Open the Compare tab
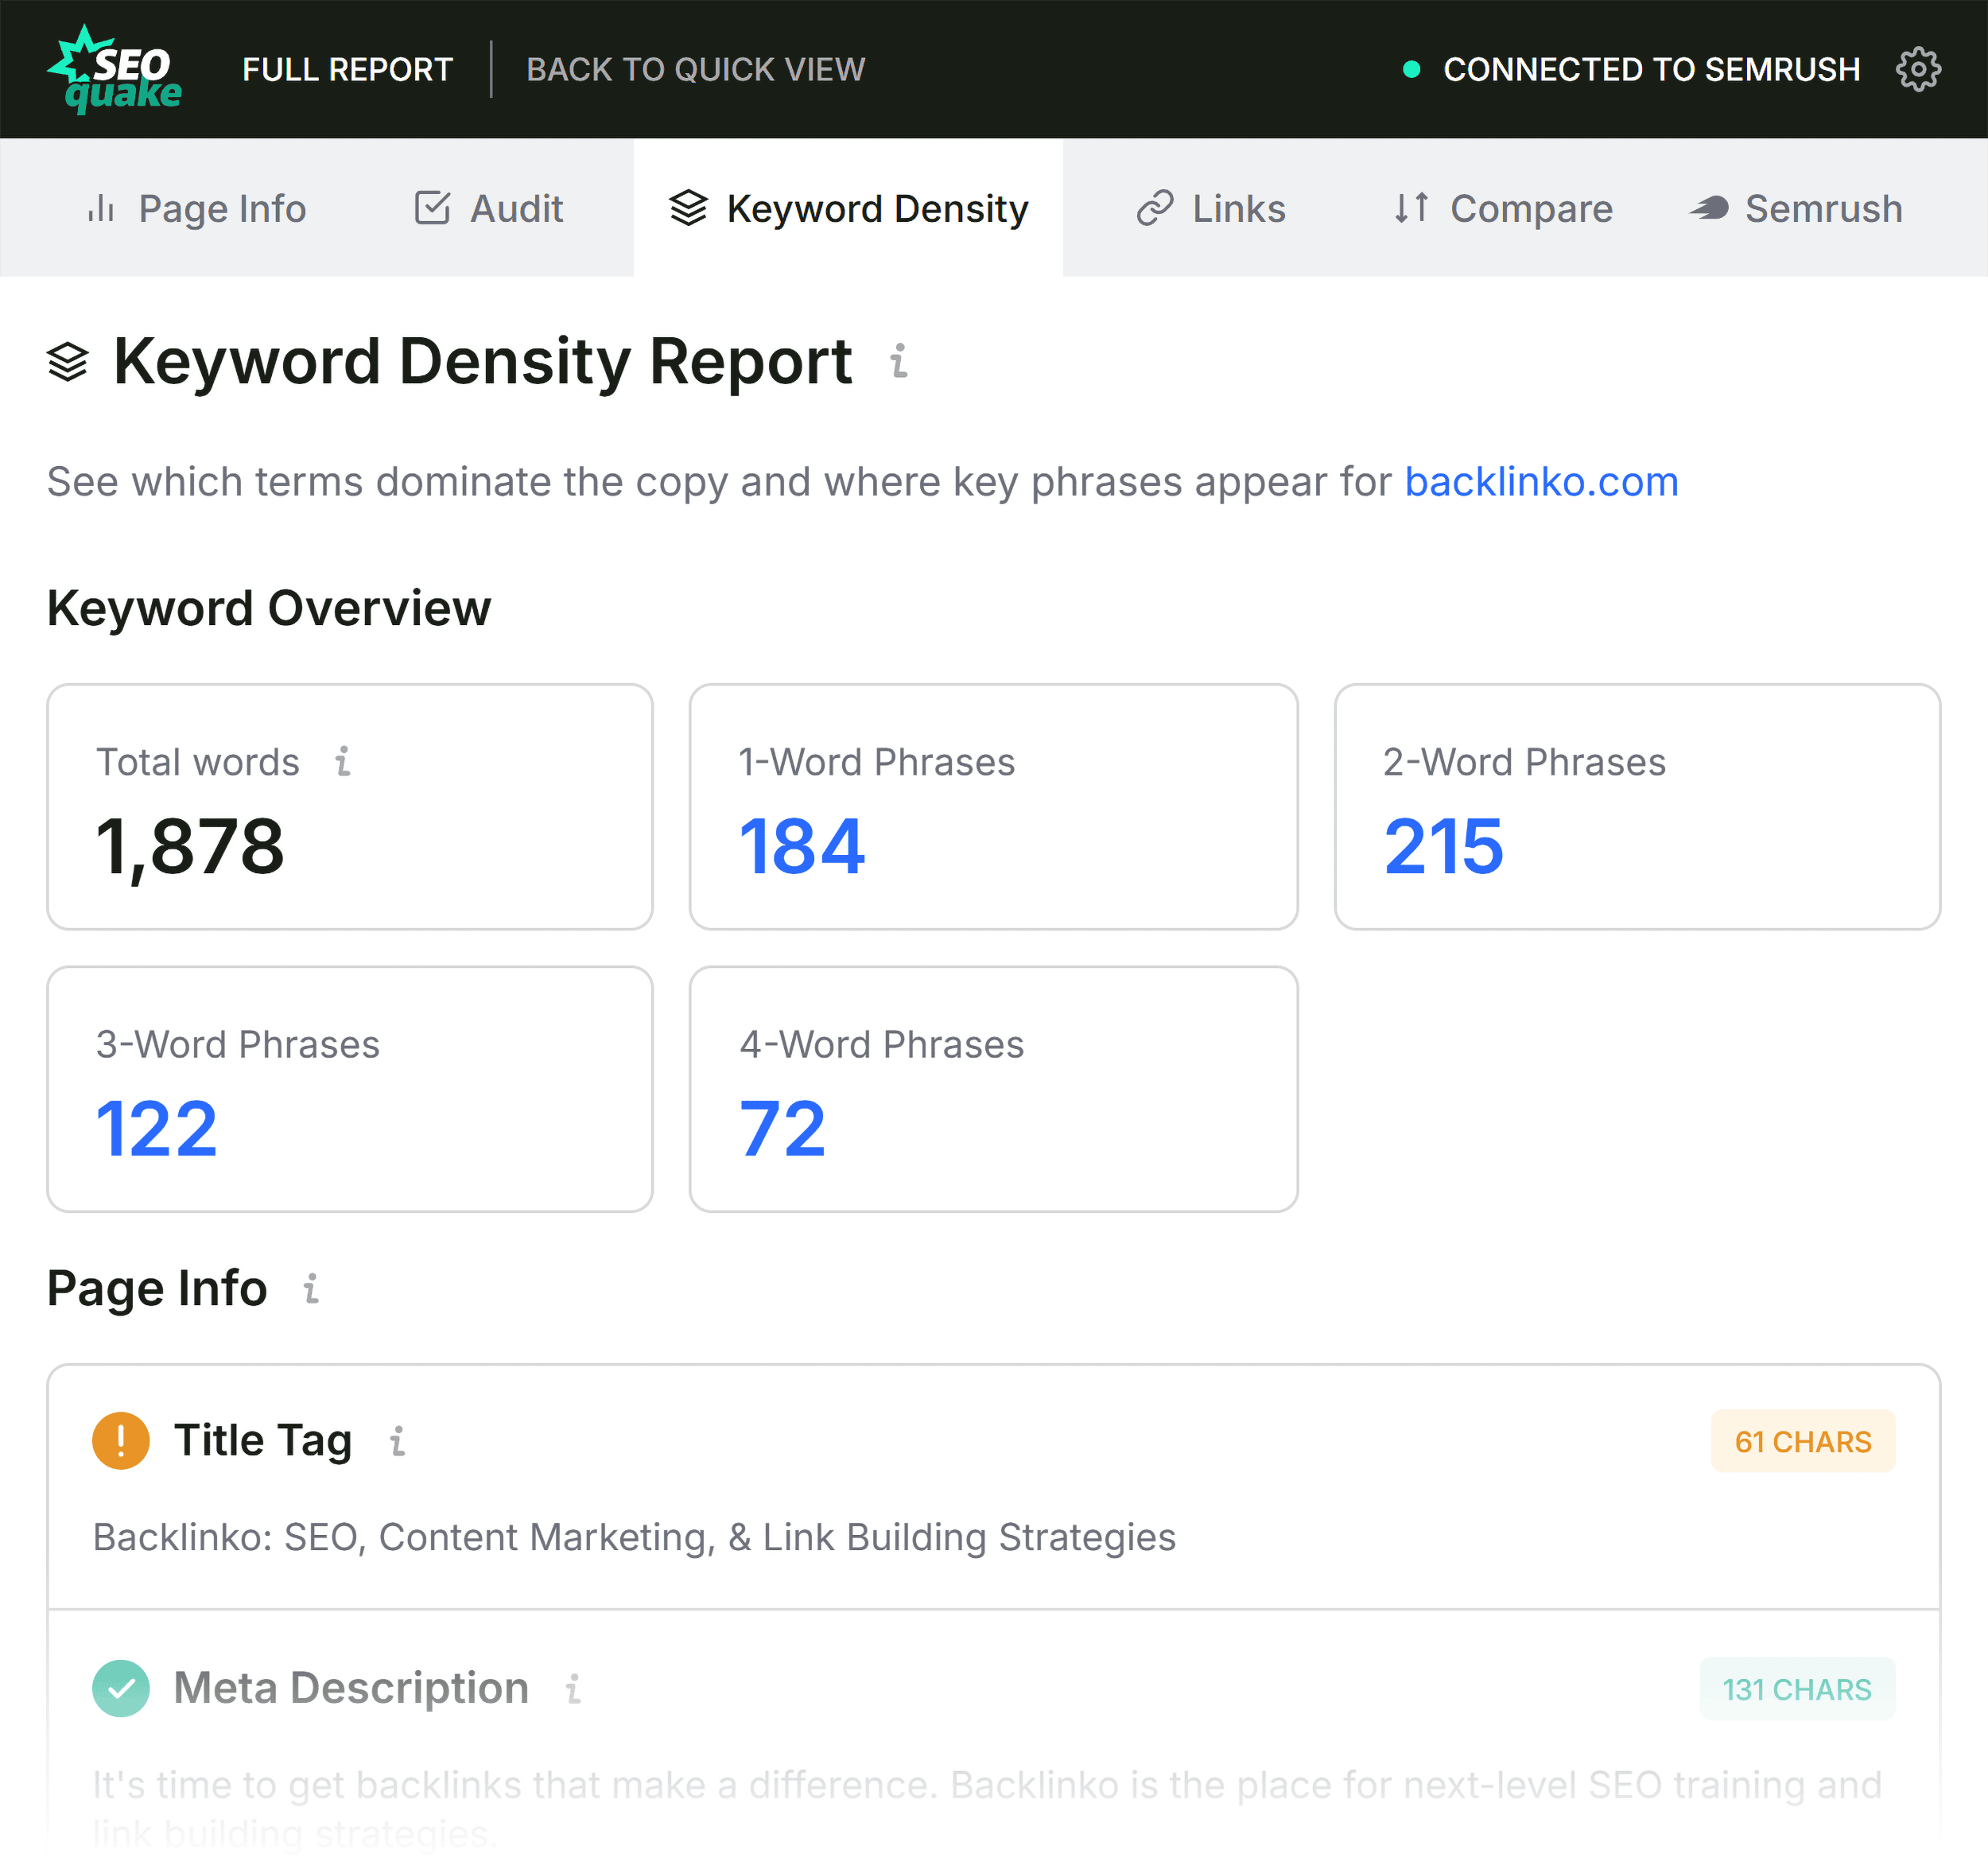This screenshot has height=1873, width=1988. coord(1502,208)
